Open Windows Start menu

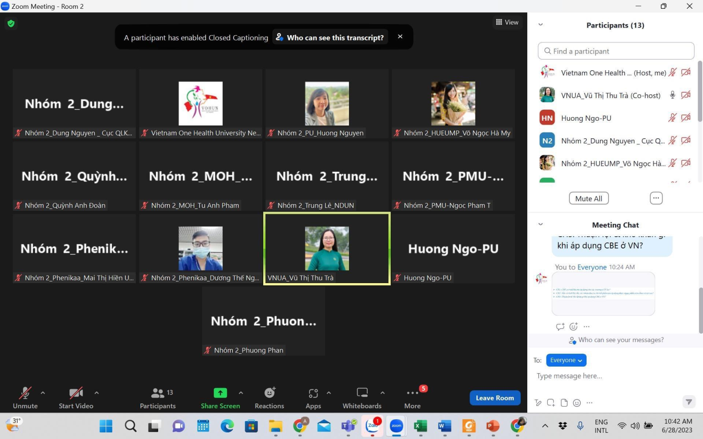pos(106,426)
